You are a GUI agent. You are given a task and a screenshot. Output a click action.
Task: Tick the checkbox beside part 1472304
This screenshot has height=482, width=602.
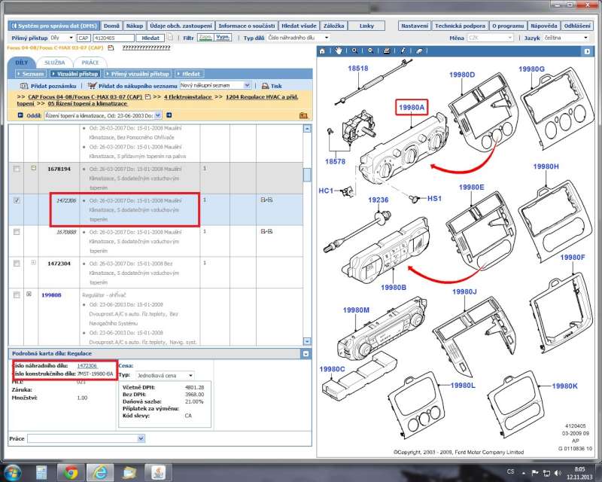(17, 263)
